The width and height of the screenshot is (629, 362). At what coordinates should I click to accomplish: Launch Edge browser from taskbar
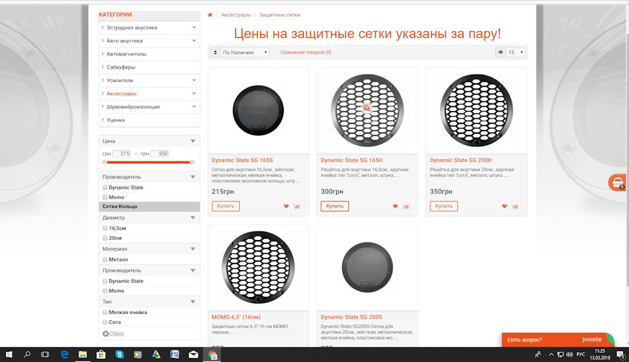coord(64,354)
